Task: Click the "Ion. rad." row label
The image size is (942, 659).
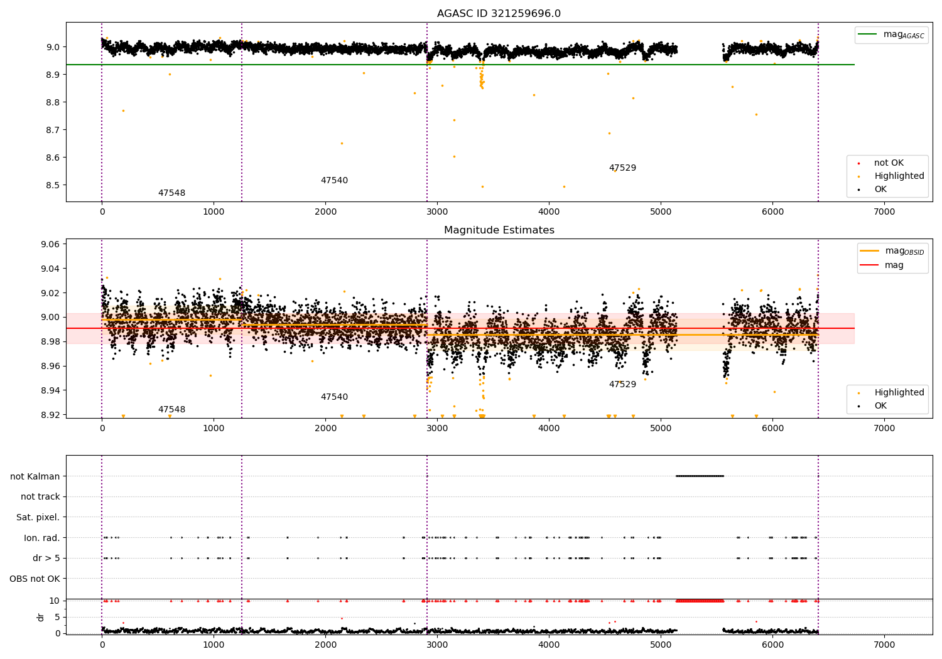Action: pyautogui.click(x=42, y=538)
